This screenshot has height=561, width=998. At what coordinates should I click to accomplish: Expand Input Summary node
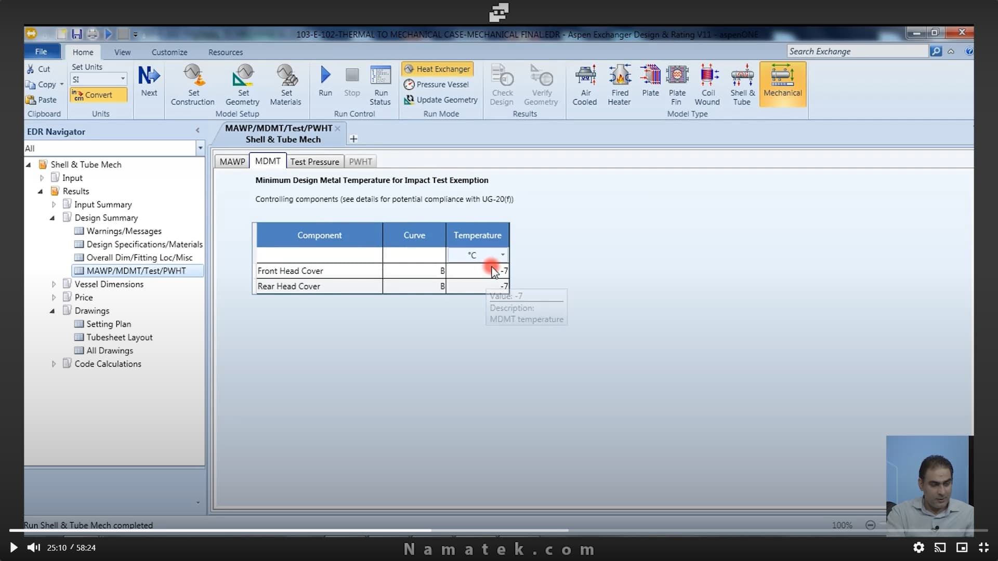(x=54, y=205)
